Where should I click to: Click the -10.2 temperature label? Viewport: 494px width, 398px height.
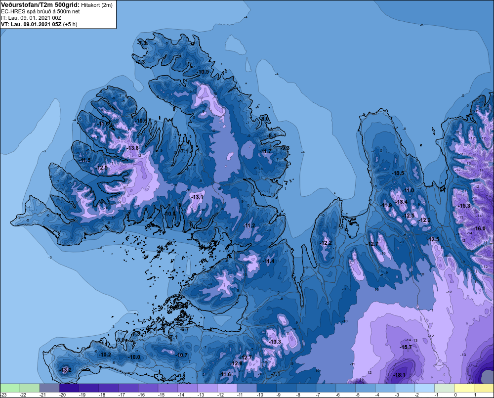coord(105,354)
